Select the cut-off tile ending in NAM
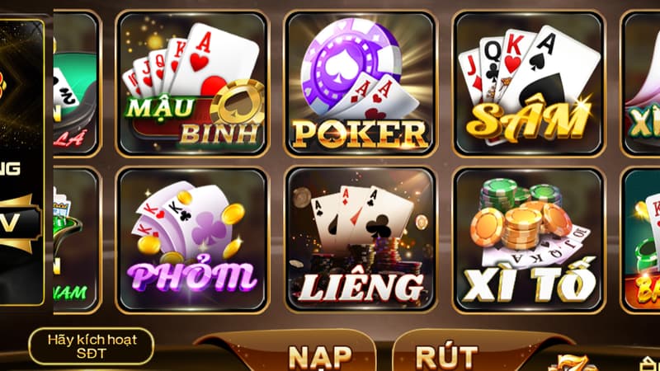660x371 pixels. pos(77,240)
